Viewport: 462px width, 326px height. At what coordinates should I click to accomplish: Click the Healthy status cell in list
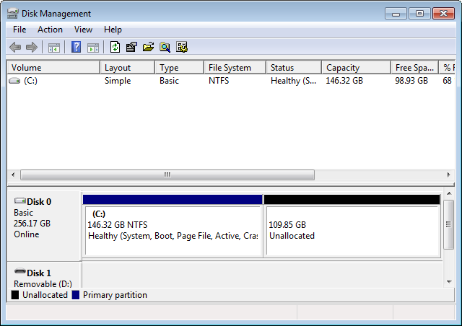(x=294, y=80)
